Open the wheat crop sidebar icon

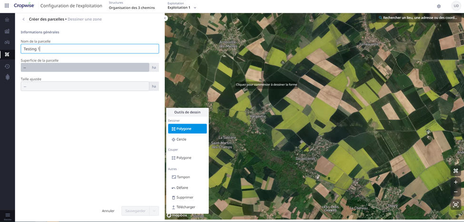7,77
